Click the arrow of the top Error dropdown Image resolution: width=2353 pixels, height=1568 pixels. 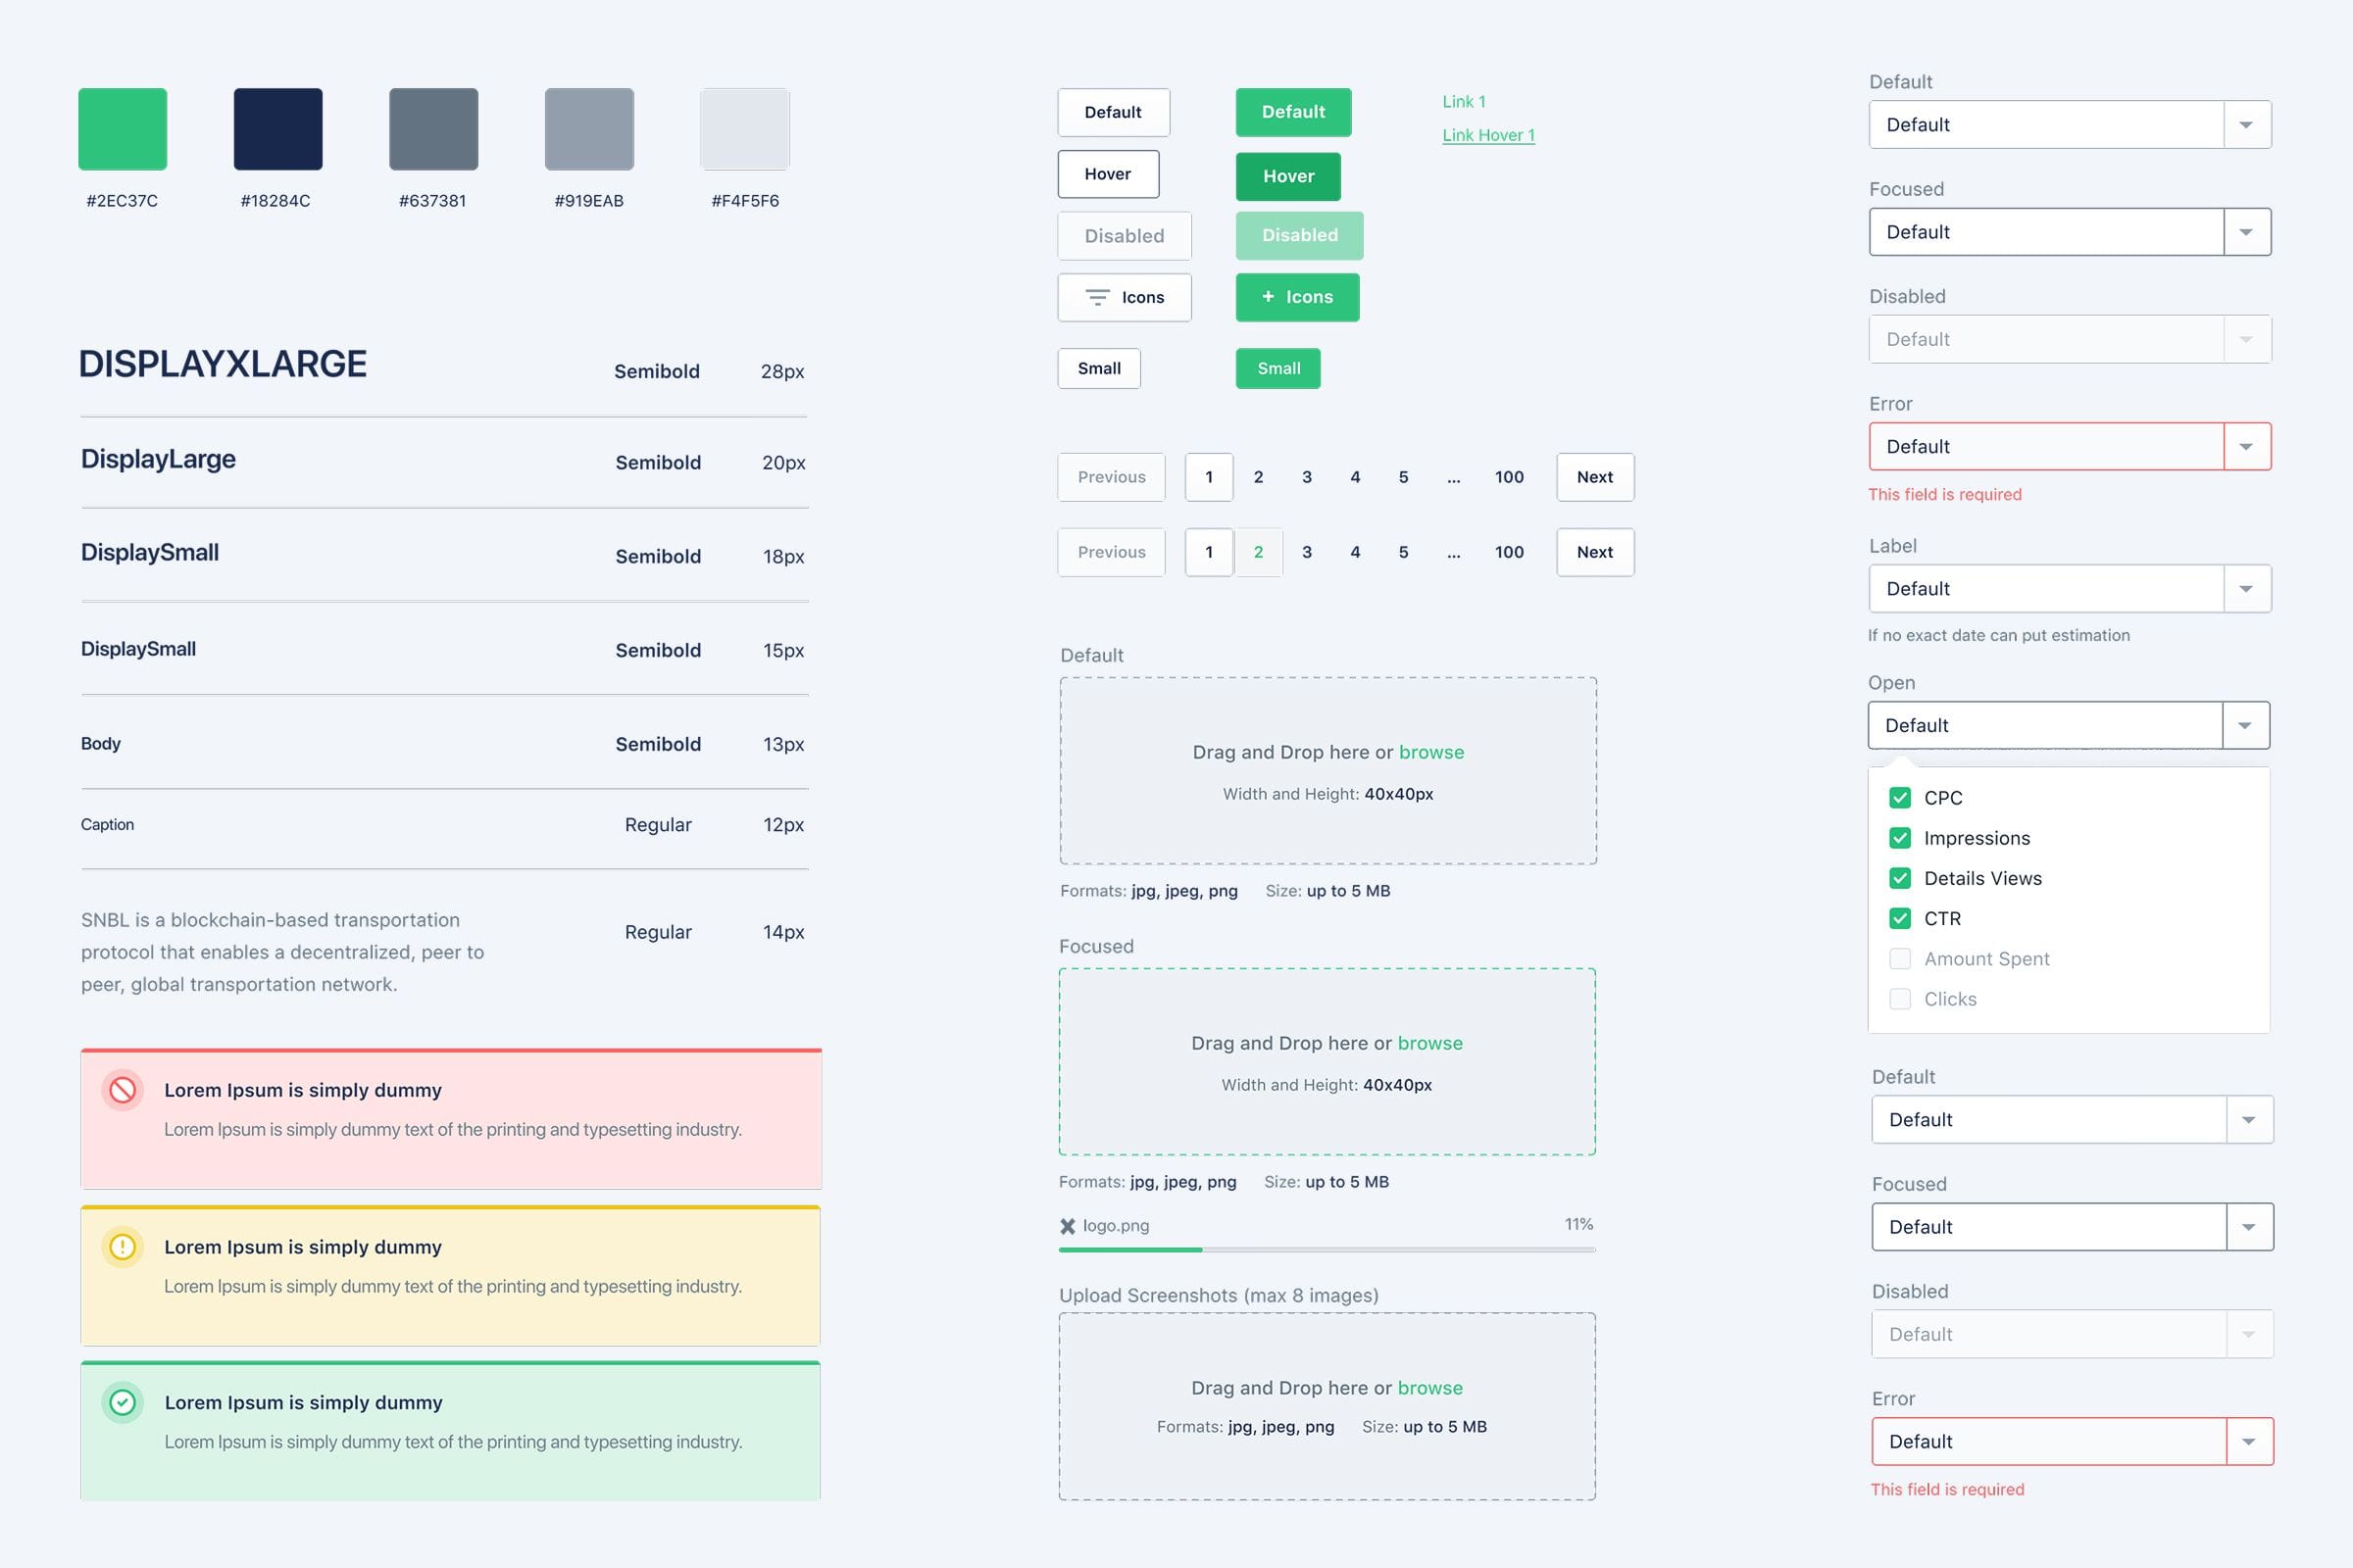pos(2246,447)
